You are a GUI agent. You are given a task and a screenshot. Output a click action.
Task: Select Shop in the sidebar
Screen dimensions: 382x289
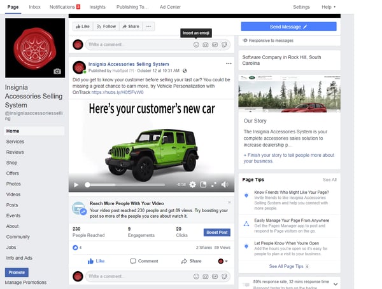pyautogui.click(x=11, y=163)
